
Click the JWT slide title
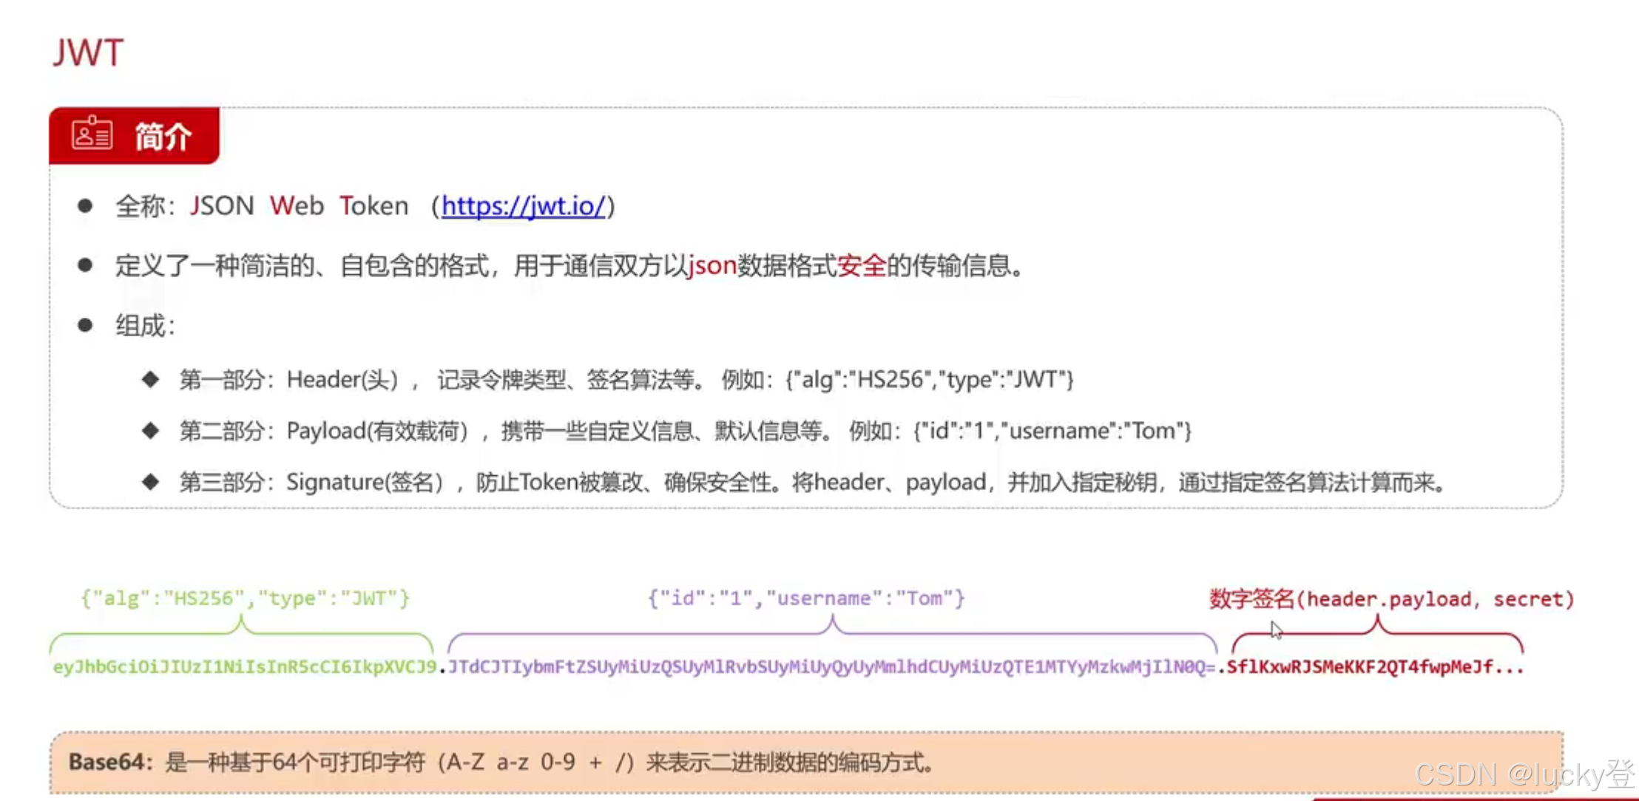88,53
